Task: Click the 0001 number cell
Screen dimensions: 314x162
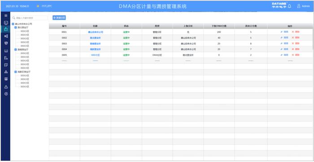Action: click(64, 32)
